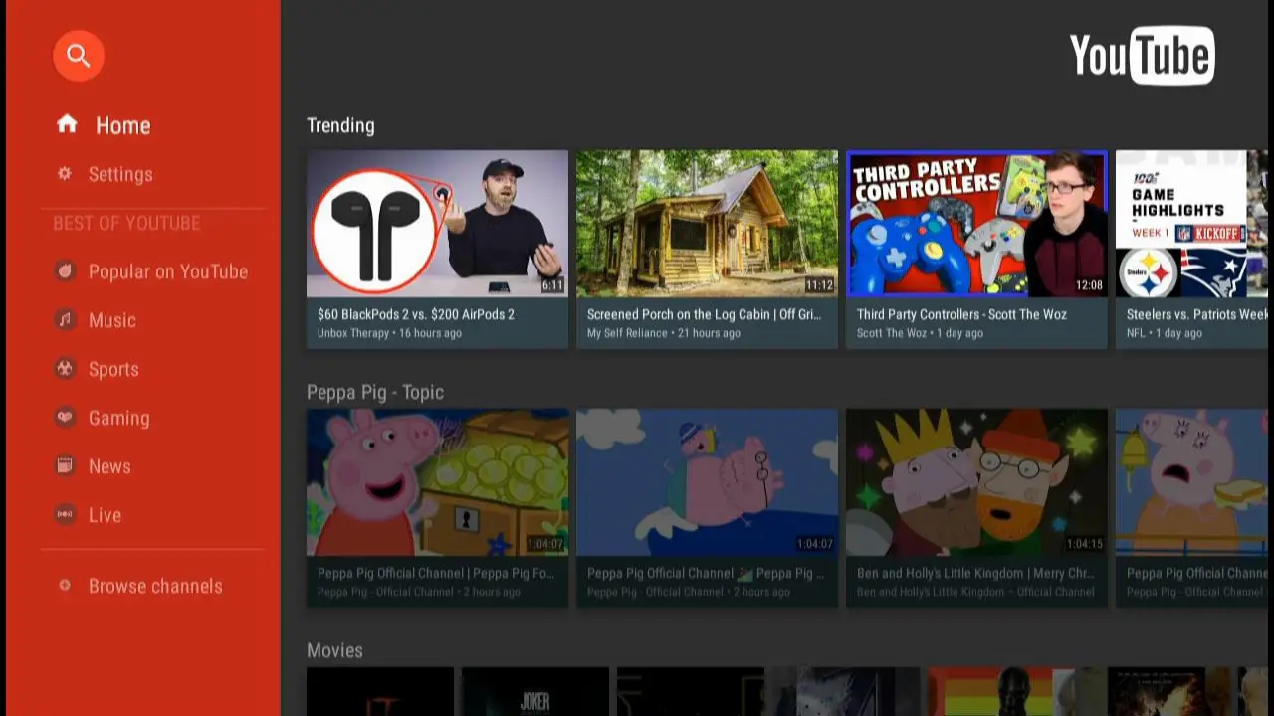Click the 11:12 duration badge
The image size is (1274, 716).
[x=819, y=285]
